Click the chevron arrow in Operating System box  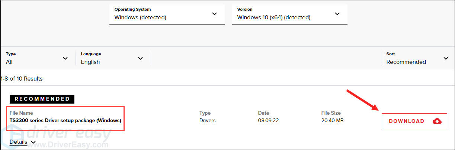pyautogui.click(x=214, y=14)
